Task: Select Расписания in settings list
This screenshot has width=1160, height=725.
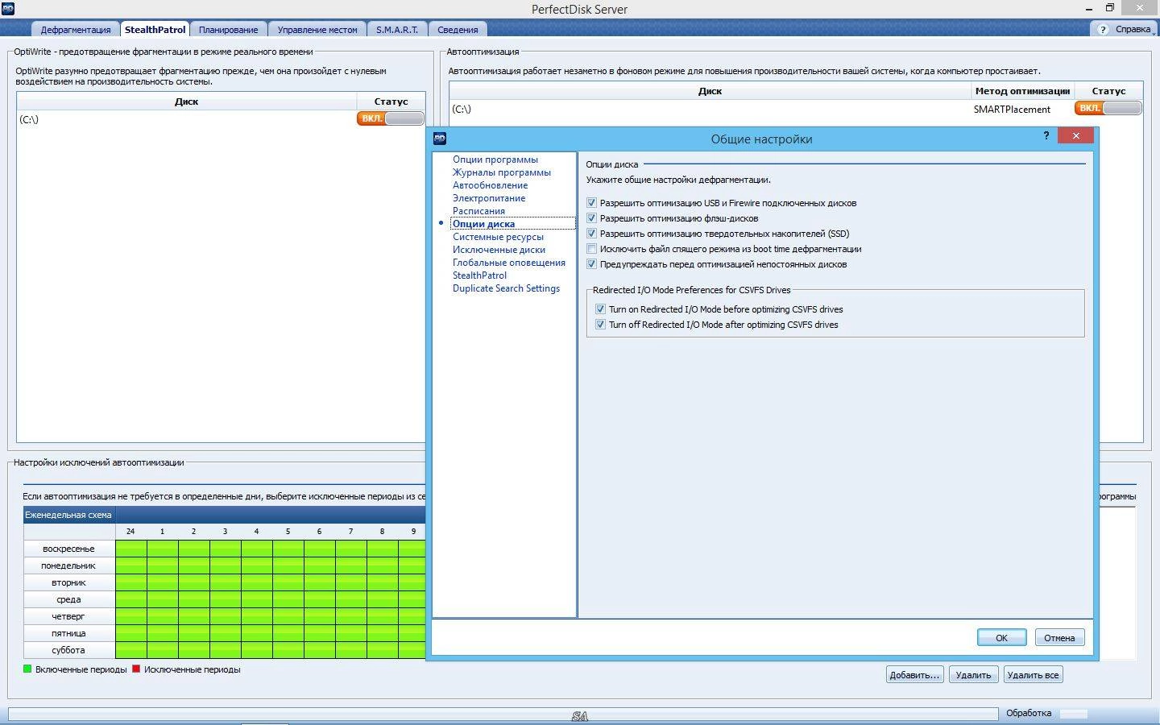Action: click(x=478, y=211)
